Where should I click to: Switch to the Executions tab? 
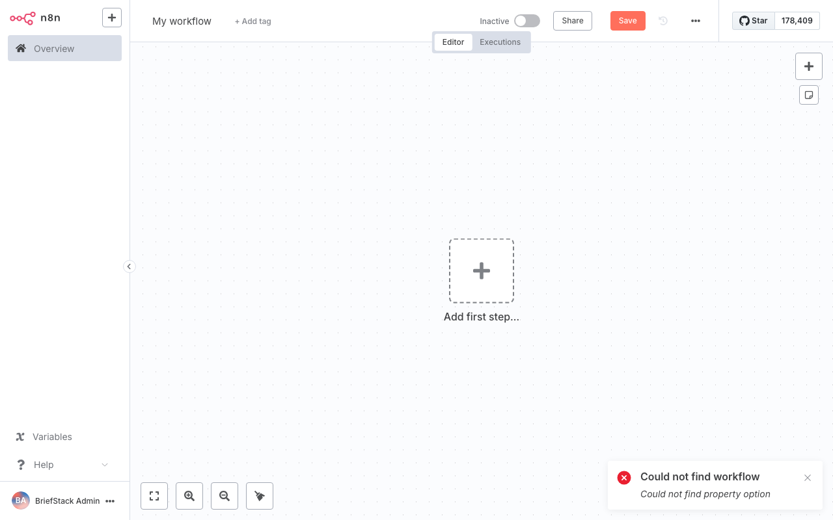pyautogui.click(x=500, y=42)
